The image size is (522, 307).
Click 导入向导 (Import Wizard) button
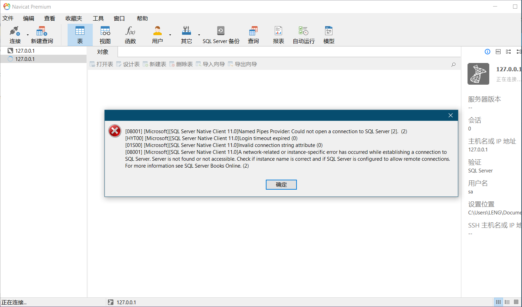click(210, 64)
